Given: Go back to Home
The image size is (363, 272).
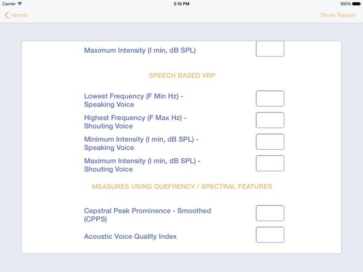Looking at the screenshot, I should click(16, 15).
